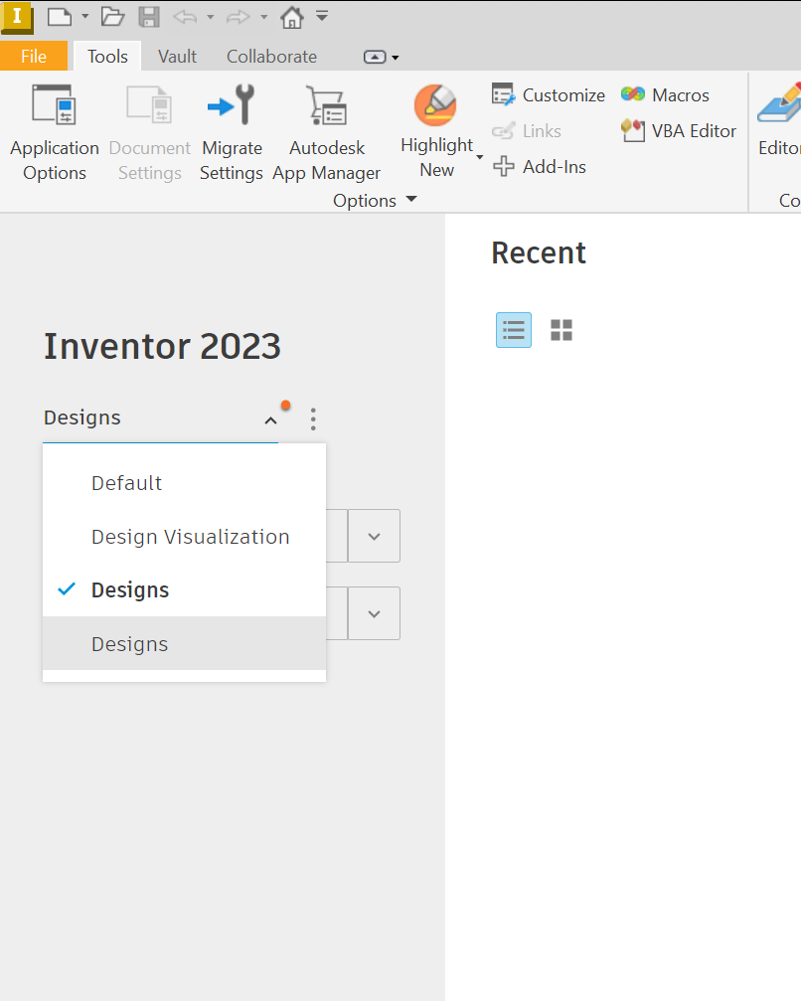Open the lower dropdown arrow beside the list
Image resolution: width=801 pixels, height=1001 pixels.
pyautogui.click(x=374, y=613)
